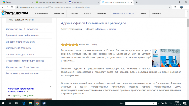Click the article title Адреса офисов Ростелеком

[93, 23]
